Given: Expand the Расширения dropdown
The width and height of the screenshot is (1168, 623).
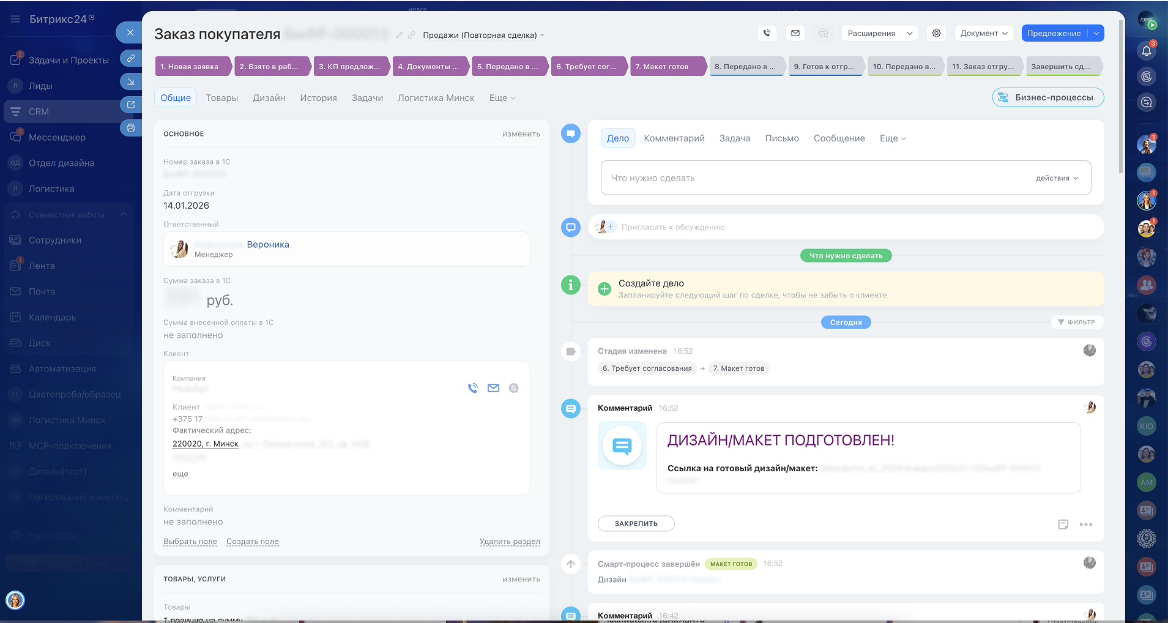Looking at the screenshot, I should pyautogui.click(x=910, y=33).
